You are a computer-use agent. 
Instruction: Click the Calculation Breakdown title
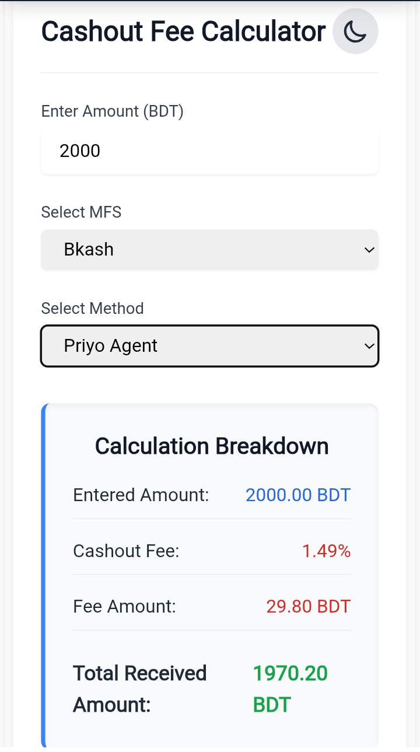[x=212, y=446]
